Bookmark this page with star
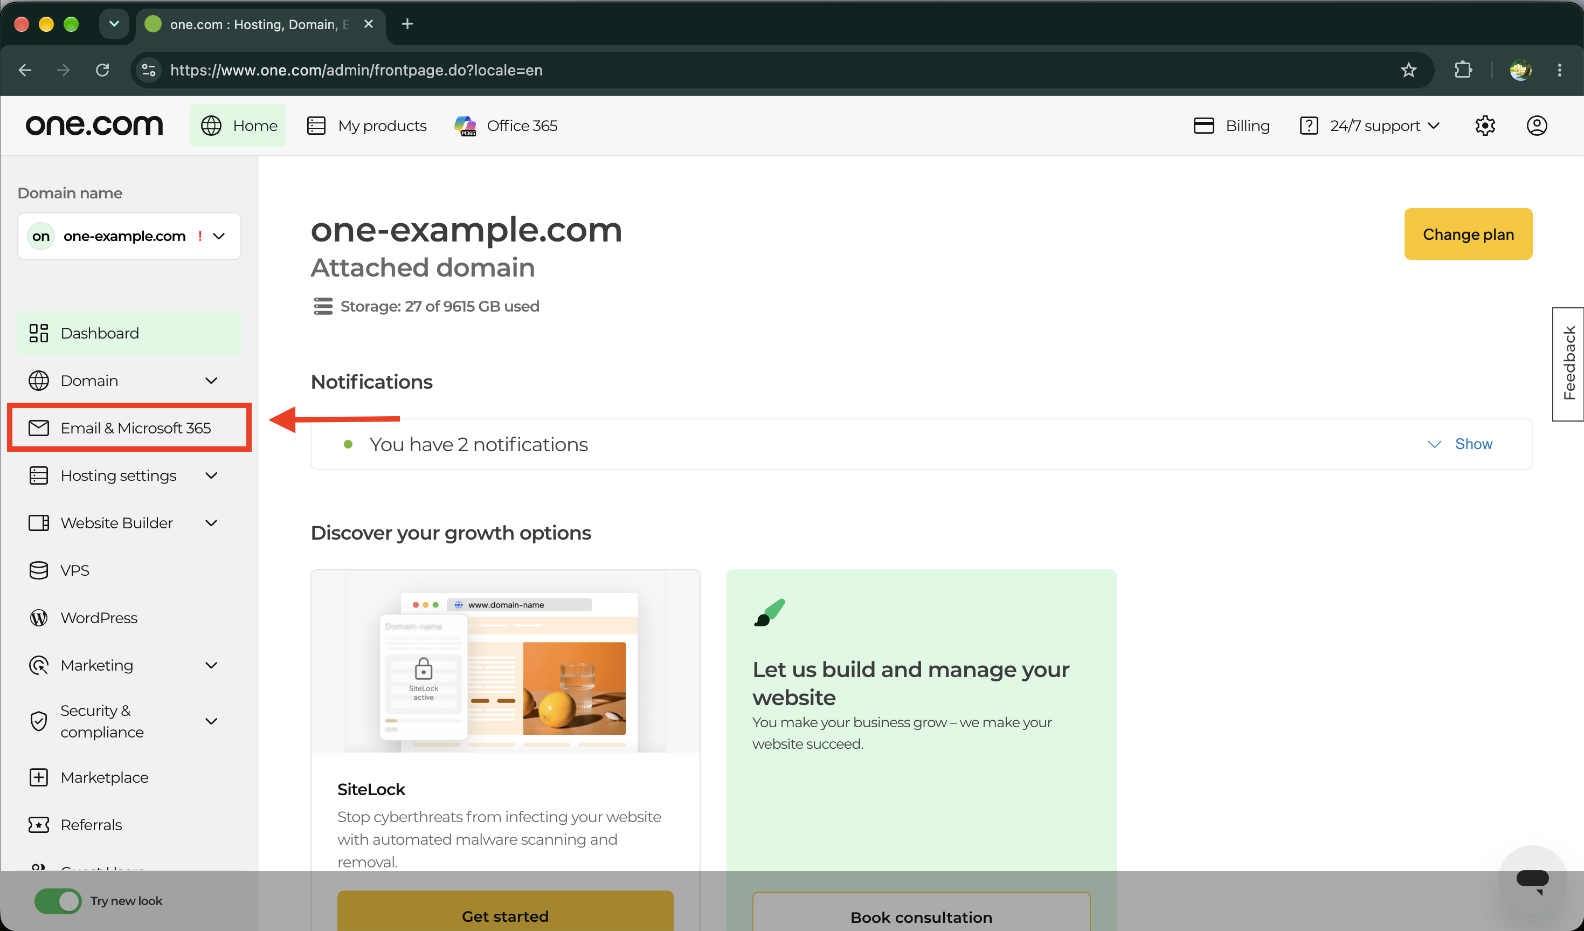Image resolution: width=1584 pixels, height=931 pixels. click(1409, 71)
